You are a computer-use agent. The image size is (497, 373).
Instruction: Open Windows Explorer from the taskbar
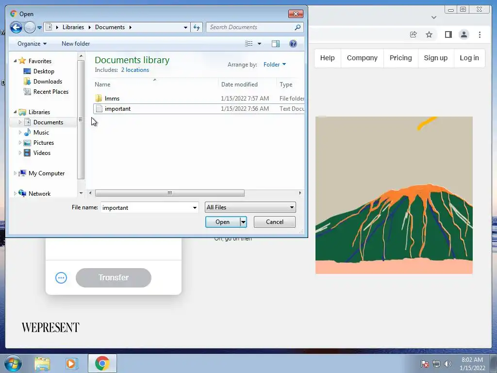pos(42,363)
